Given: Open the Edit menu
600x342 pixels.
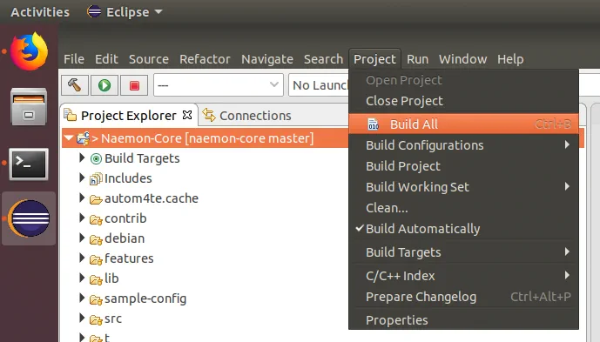Looking at the screenshot, I should click(x=106, y=59).
